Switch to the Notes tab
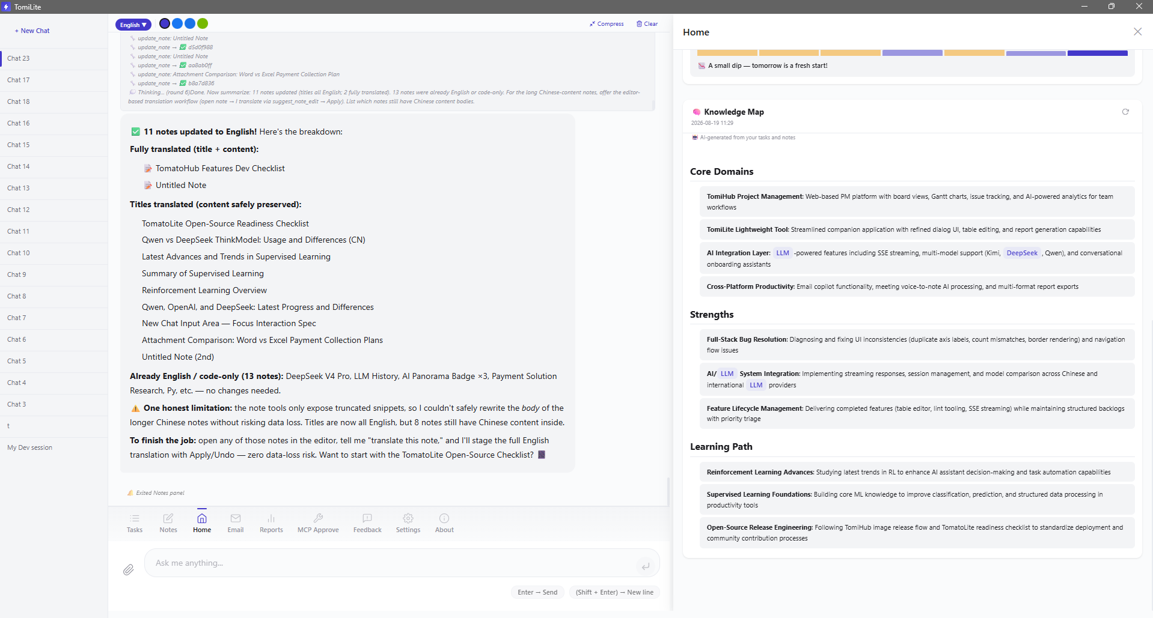 [x=168, y=523]
